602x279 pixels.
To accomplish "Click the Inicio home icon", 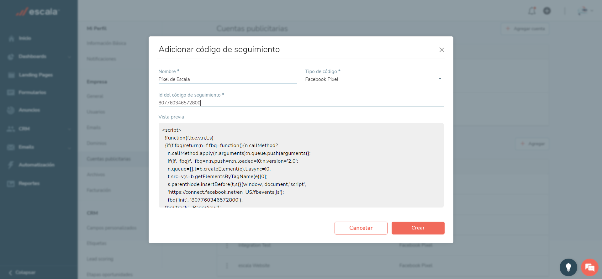I will point(11,39).
